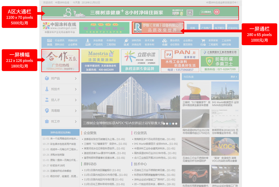Click the QR code in the top banner
The height and width of the screenshot is (187, 279).
(x=190, y=12)
